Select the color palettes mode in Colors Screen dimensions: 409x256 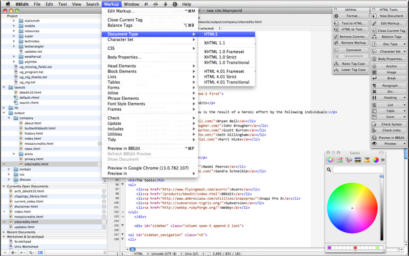click(x=349, y=160)
